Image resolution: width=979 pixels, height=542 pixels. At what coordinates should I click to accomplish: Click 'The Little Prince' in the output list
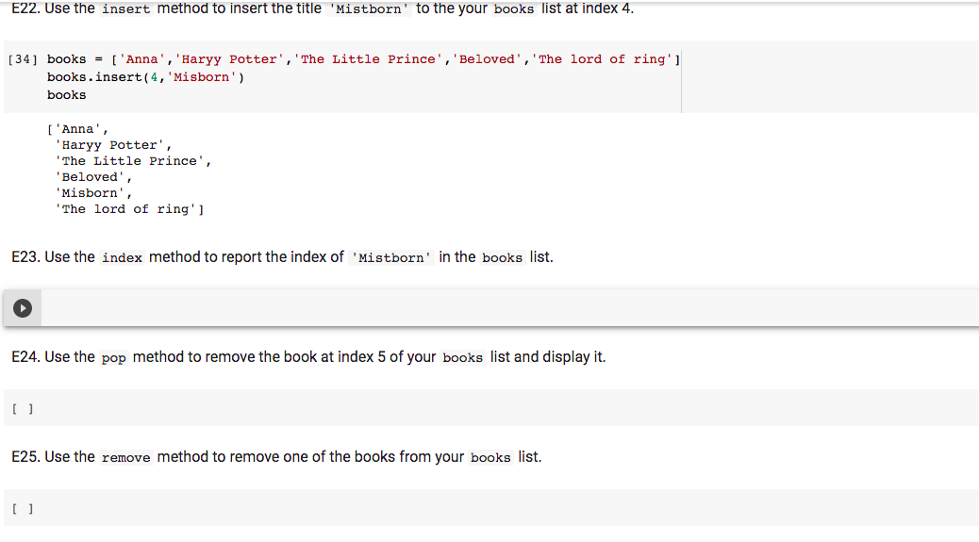pyautogui.click(x=132, y=161)
